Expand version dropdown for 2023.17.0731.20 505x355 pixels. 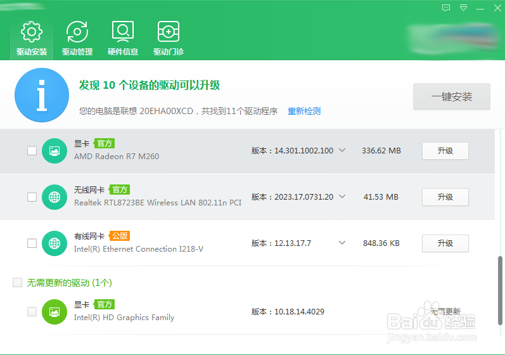click(342, 197)
